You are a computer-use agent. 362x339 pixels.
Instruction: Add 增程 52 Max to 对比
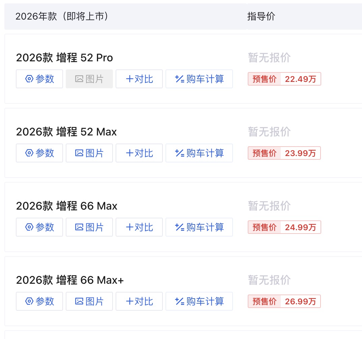pos(139,153)
